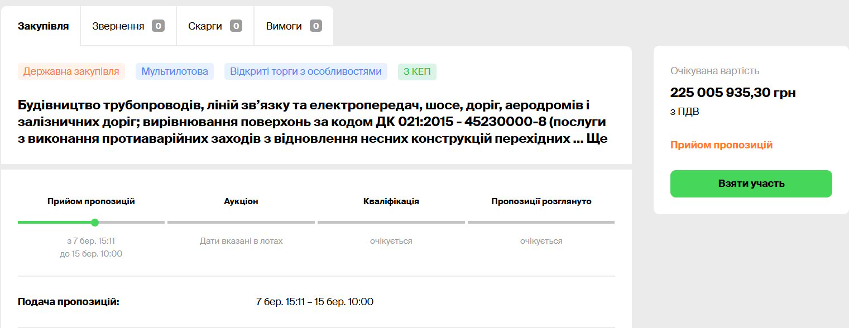Click the Пропозиції розглянуто stage
This screenshot has height=328, width=849.
tap(541, 201)
